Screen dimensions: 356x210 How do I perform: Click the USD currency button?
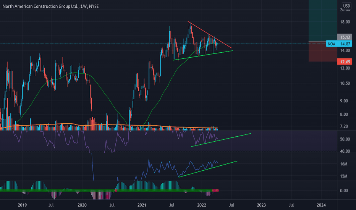click(346, 6)
